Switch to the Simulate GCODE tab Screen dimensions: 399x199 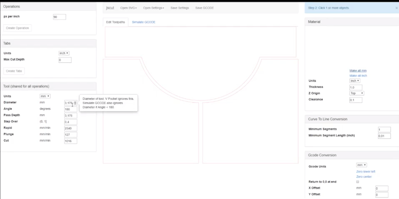coord(143,22)
